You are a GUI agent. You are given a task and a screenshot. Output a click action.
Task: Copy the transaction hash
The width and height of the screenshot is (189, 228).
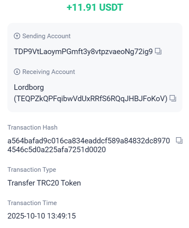(179, 141)
